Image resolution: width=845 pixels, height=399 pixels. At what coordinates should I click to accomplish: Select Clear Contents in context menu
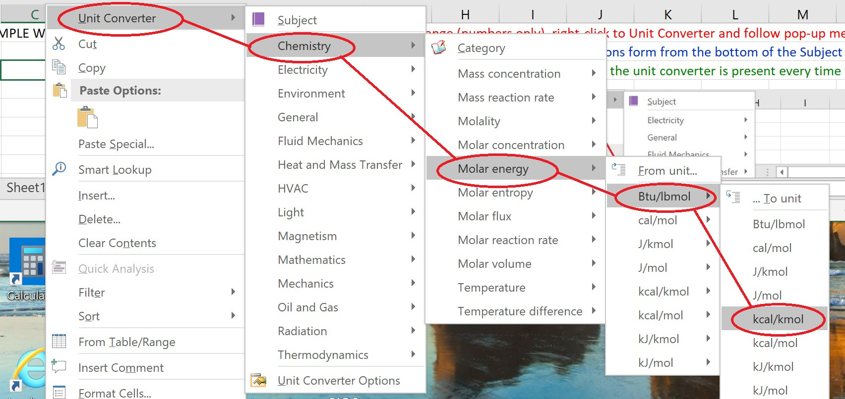coord(117,243)
